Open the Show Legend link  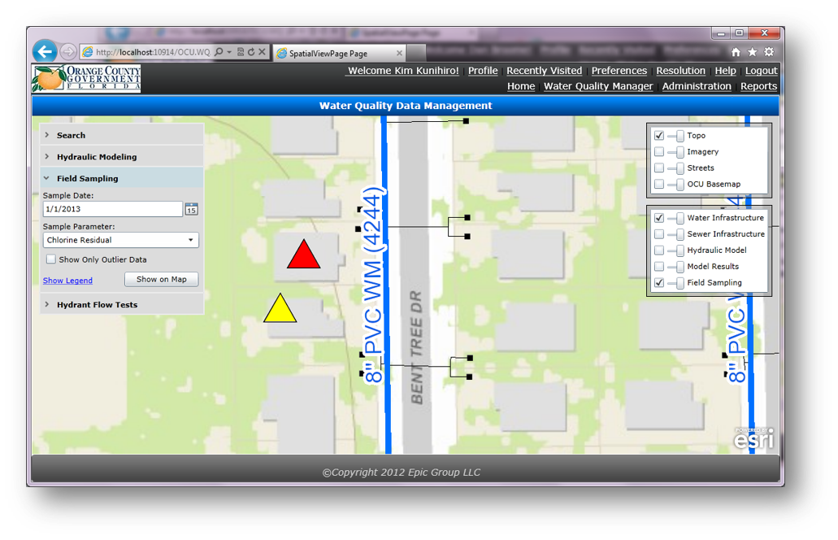tap(67, 281)
